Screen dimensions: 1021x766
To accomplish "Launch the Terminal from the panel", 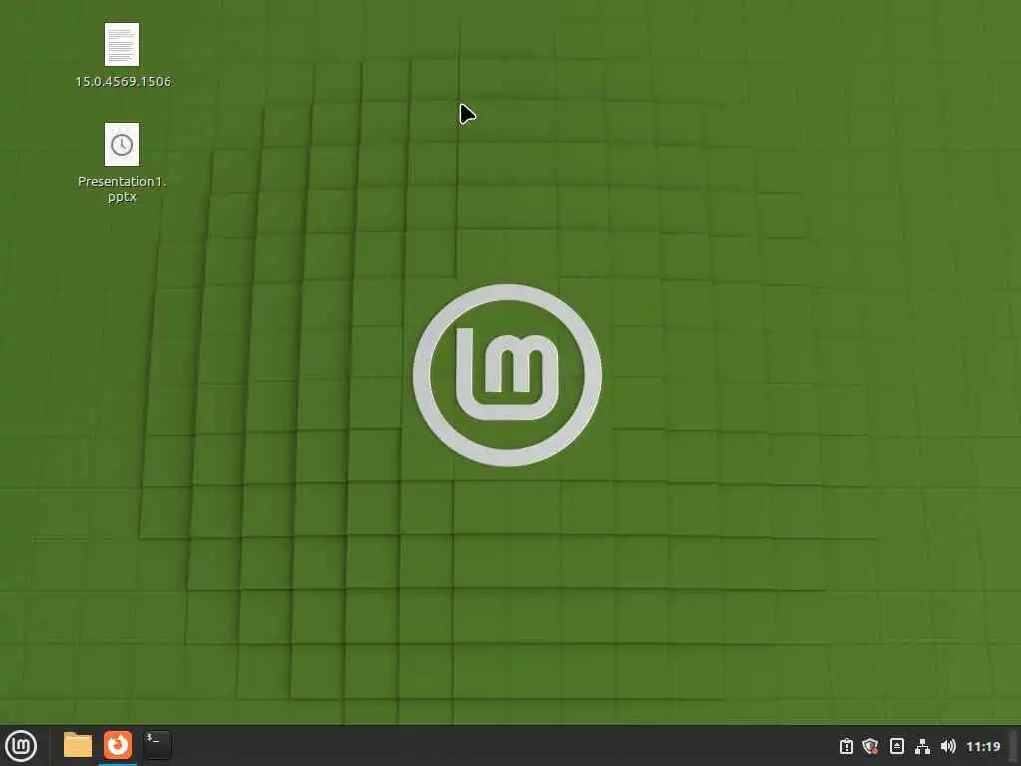I will coord(157,745).
